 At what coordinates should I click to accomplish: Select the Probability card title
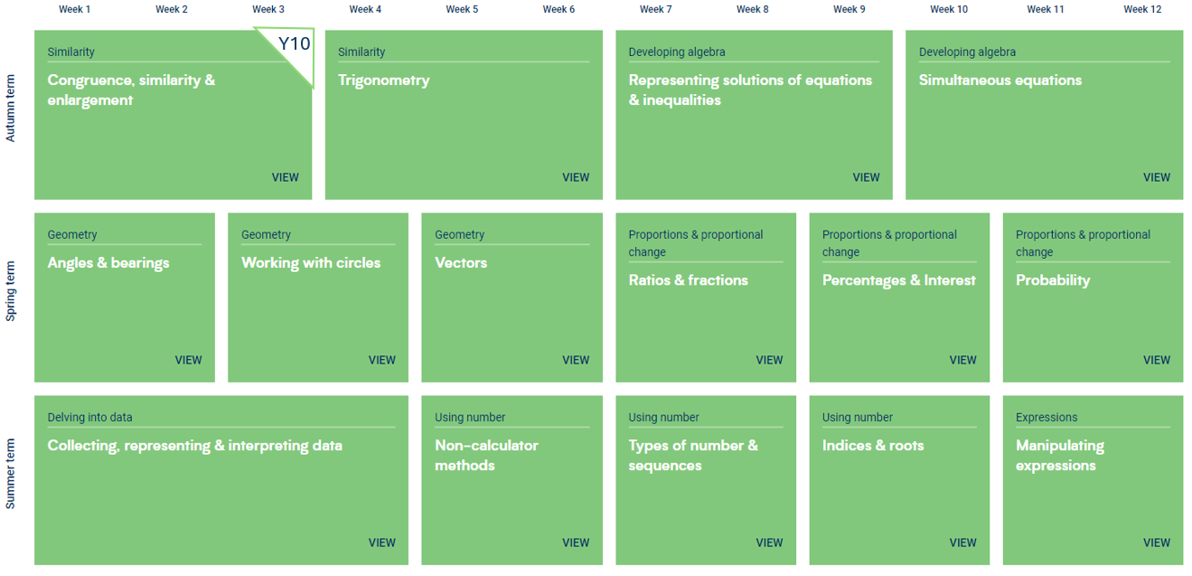pos(1053,280)
